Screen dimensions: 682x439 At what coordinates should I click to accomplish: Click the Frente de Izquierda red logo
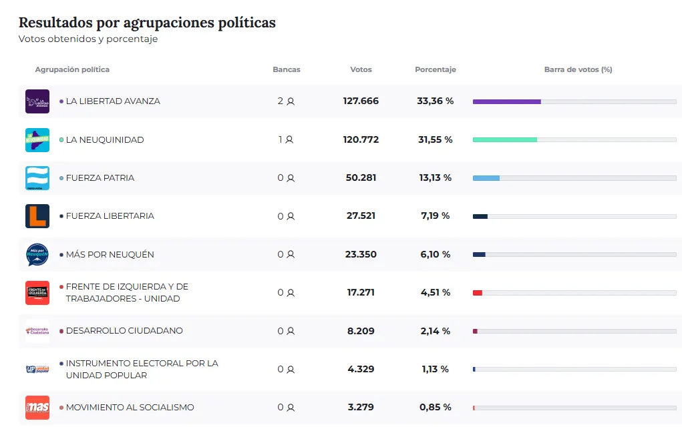(37, 293)
